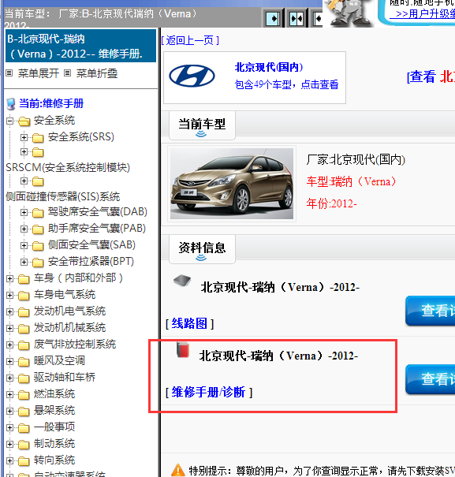Click 包含49个车型，点击查看 link
The width and height of the screenshot is (455, 477).
286,84
